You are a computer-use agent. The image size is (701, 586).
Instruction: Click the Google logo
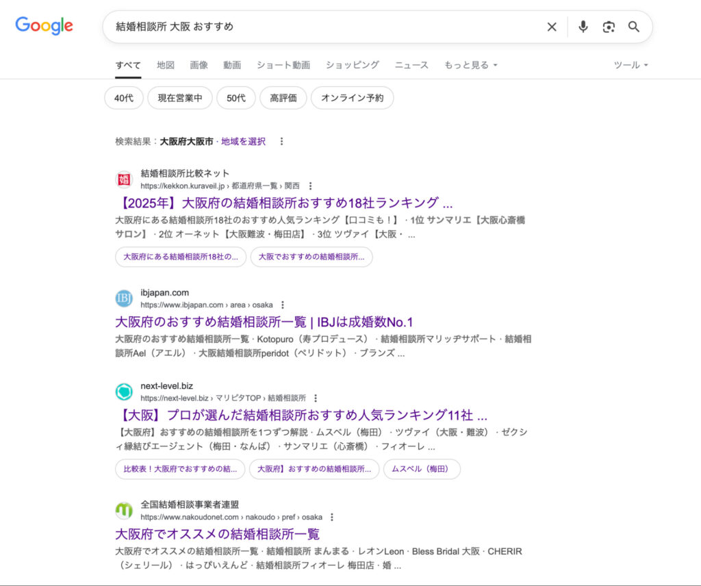coord(44,26)
